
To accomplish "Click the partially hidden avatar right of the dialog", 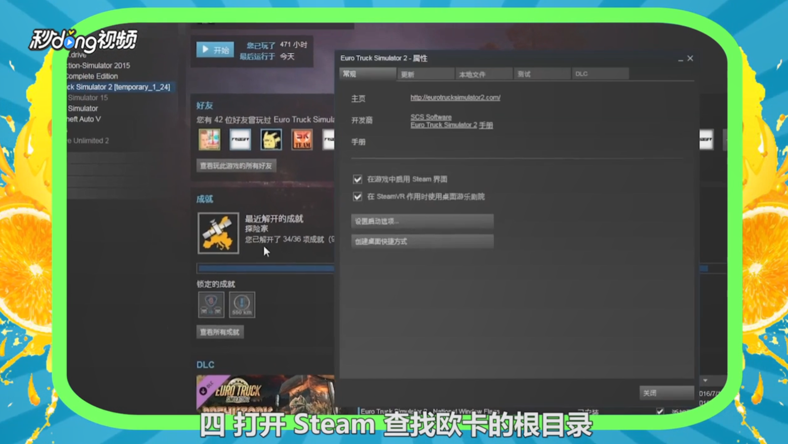I will pos(707,140).
